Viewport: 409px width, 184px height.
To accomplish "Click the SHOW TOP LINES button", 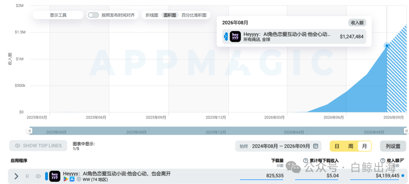I will point(38,146).
